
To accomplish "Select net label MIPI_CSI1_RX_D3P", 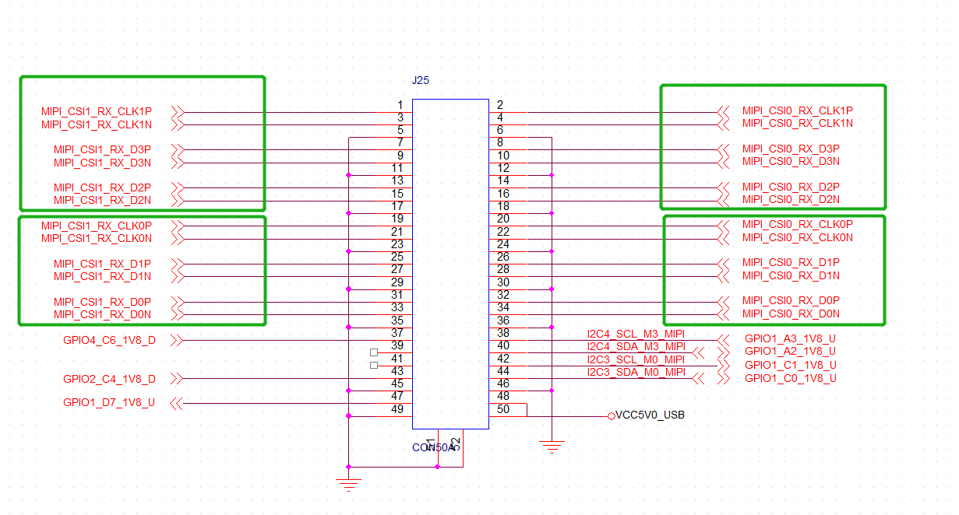I will pyautogui.click(x=103, y=150).
